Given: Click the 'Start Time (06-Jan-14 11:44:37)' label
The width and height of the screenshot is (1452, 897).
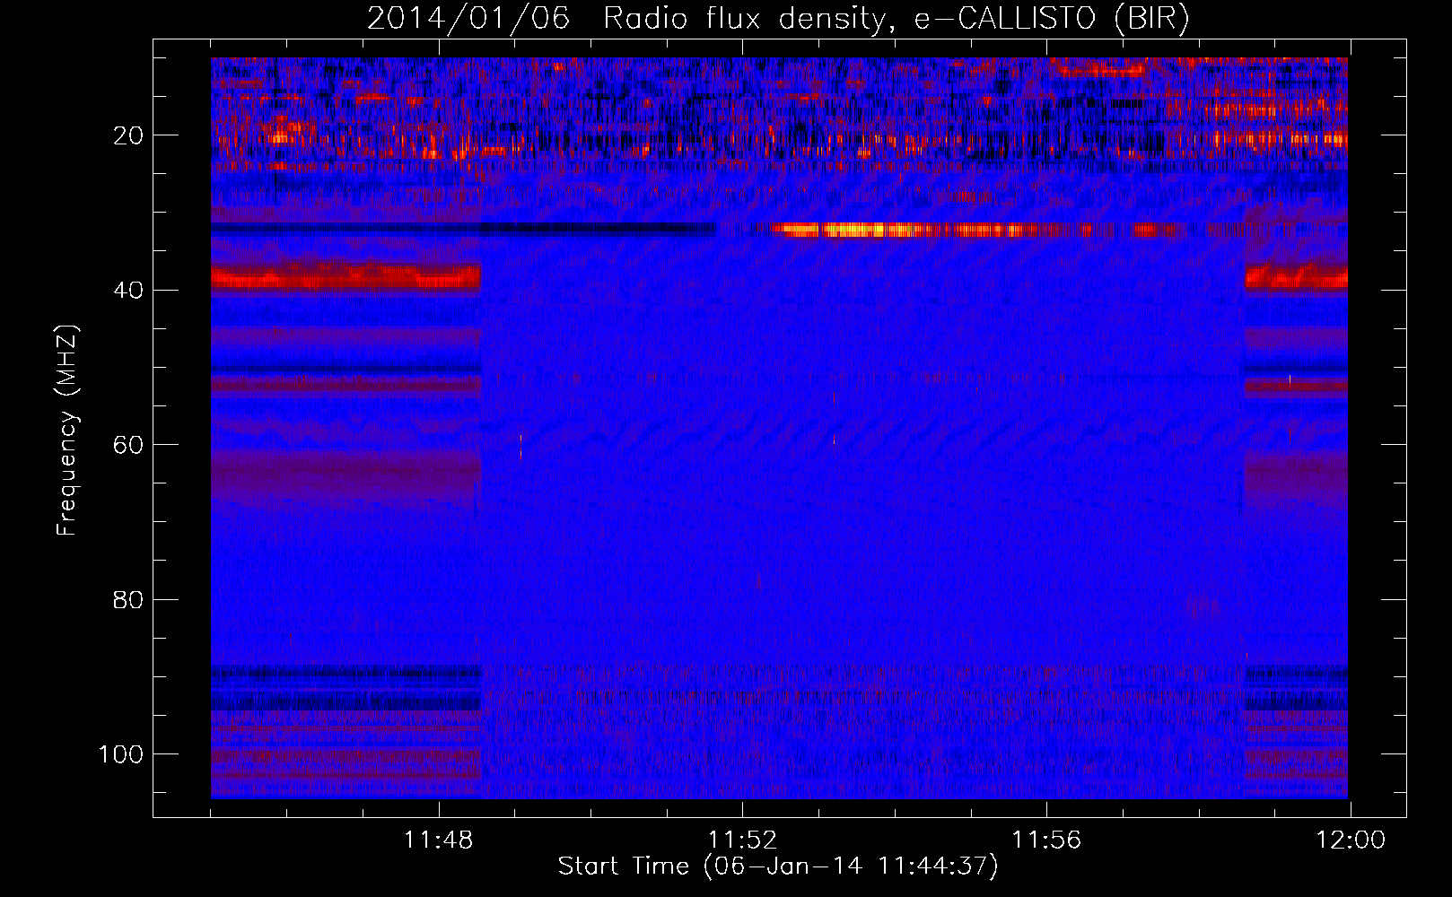Looking at the screenshot, I should (x=778, y=867).
